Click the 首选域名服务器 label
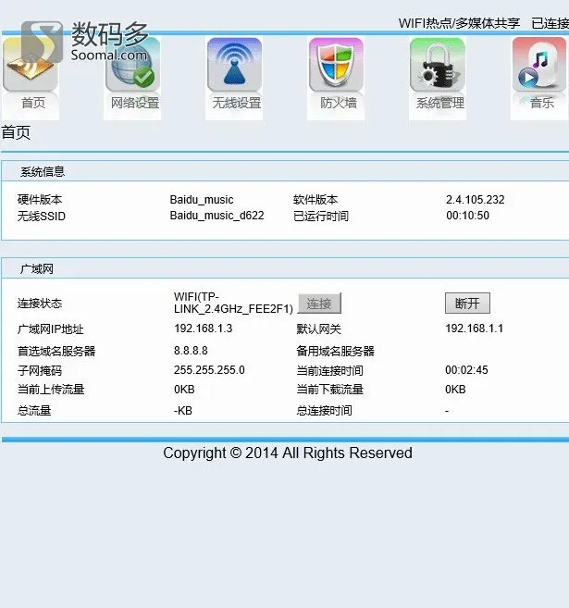Viewport: 569px width, 608px height. 56,352
